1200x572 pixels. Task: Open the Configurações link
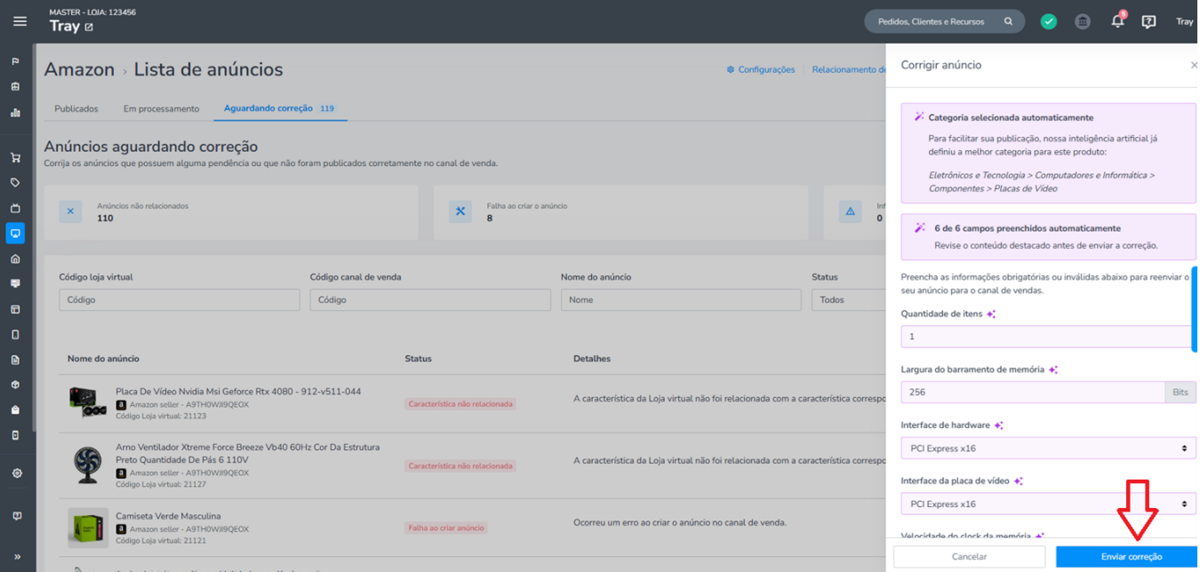[761, 69]
